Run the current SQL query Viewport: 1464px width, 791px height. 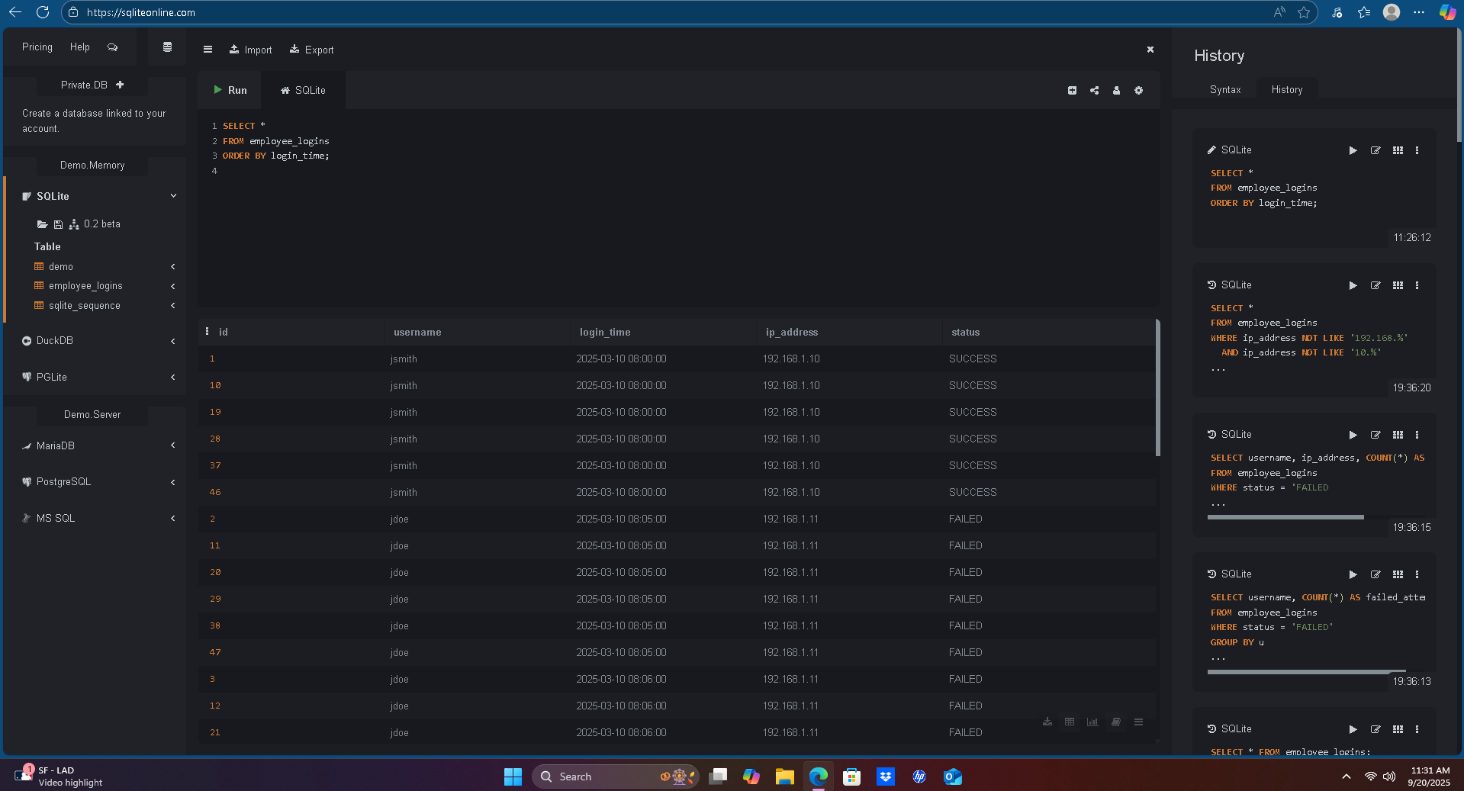(x=230, y=90)
